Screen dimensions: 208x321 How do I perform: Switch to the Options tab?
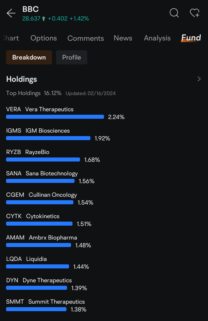click(44, 38)
